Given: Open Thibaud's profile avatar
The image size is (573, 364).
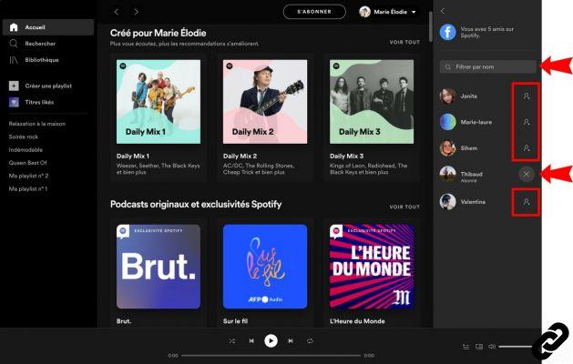Looking at the screenshot, I should point(447,174).
